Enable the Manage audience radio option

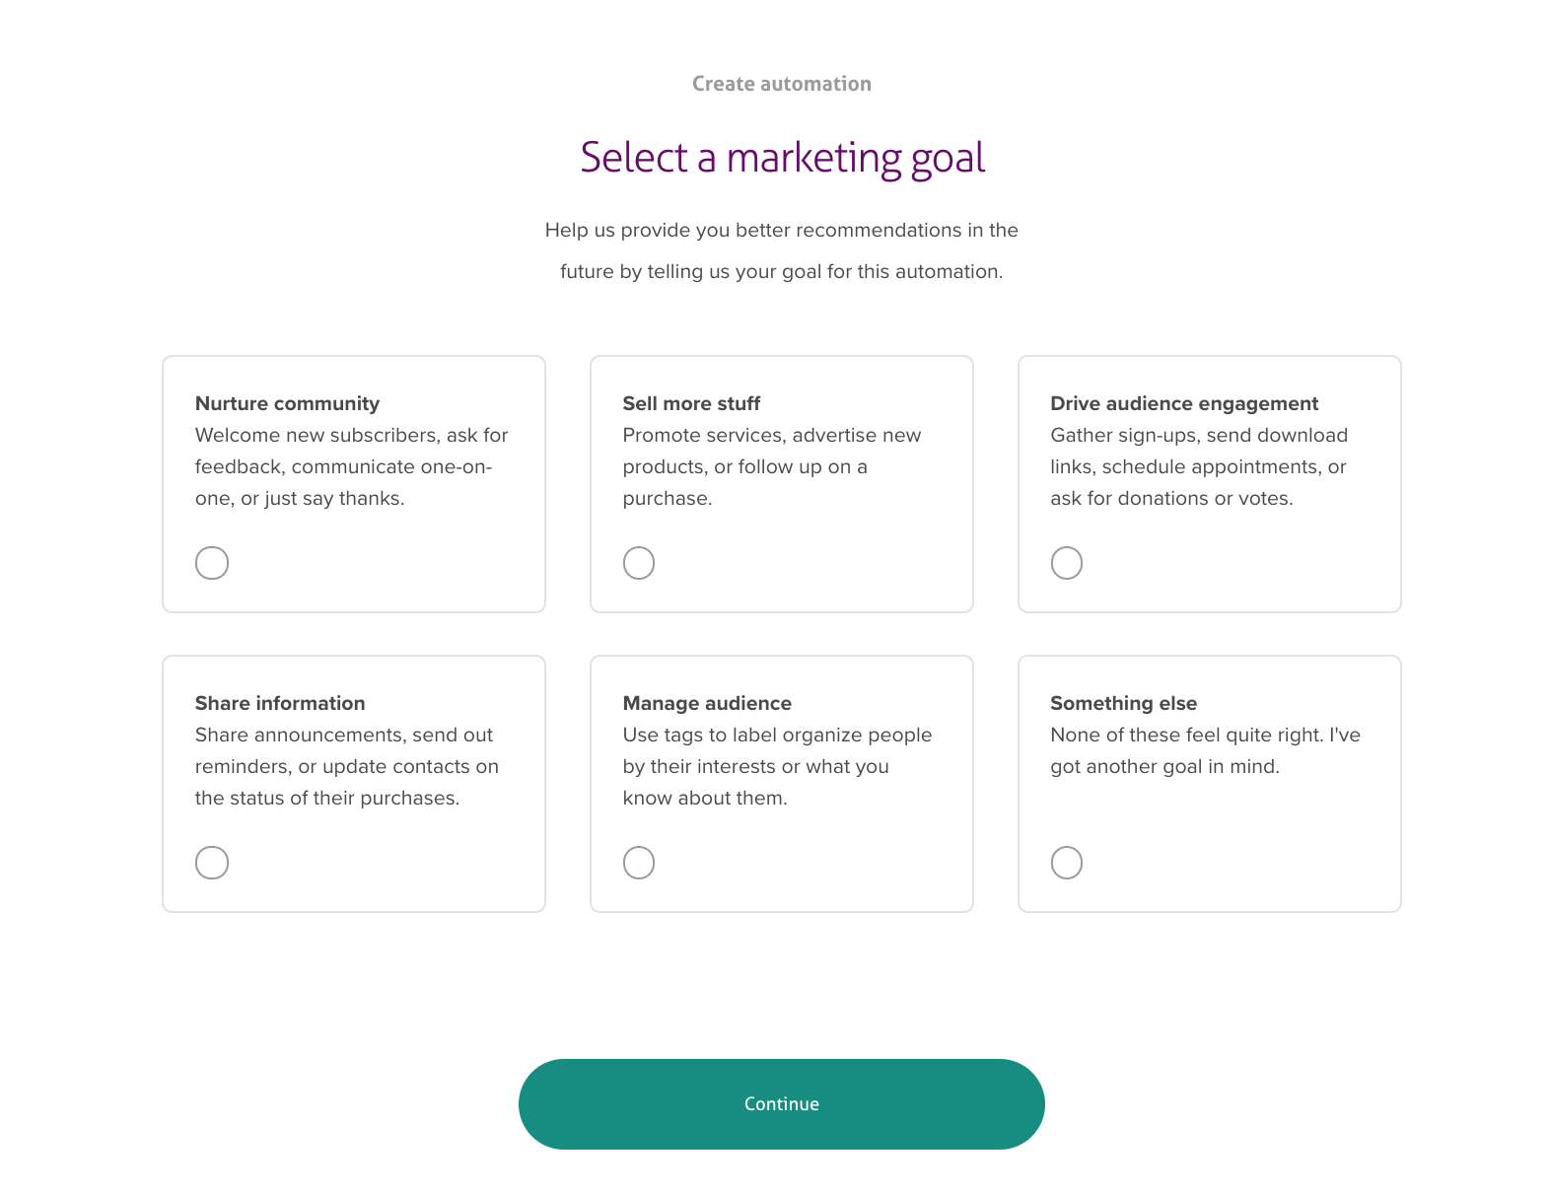pyautogui.click(x=639, y=863)
